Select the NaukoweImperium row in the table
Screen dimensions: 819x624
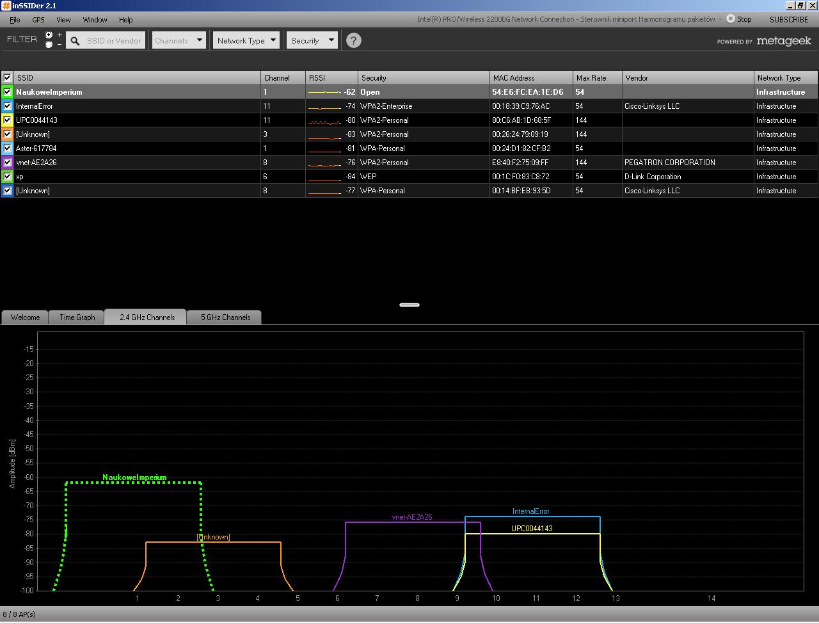pyautogui.click(x=409, y=92)
